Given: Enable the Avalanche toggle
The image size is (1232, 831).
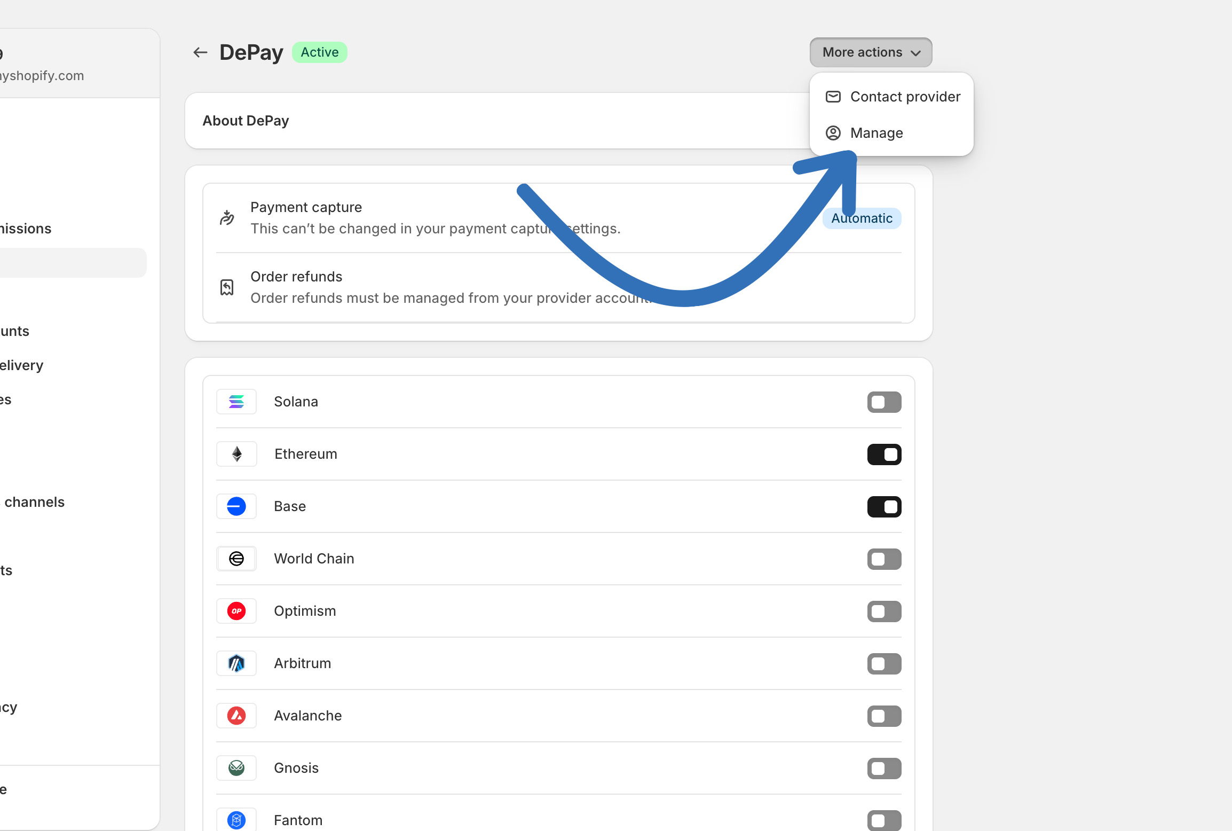Looking at the screenshot, I should coord(884,716).
